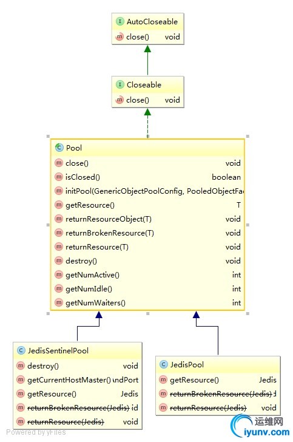Click JedisPool returnBrokenResource(Jedis) method icon
This screenshot has width=293, height=442.
pyautogui.click(x=163, y=393)
